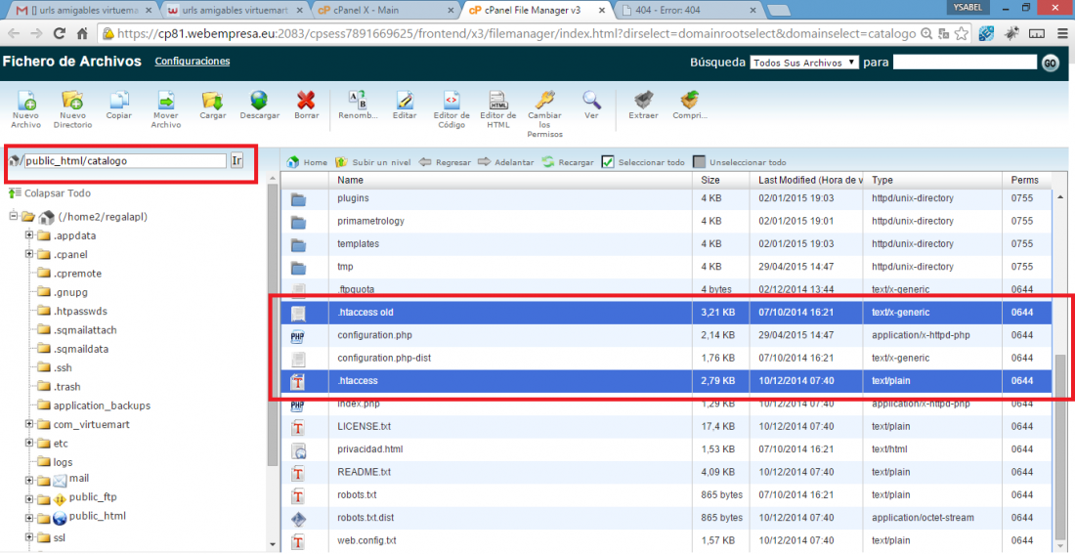Click Adelantar forward arrow
This screenshot has width=1075, height=554.
pyautogui.click(x=506, y=162)
